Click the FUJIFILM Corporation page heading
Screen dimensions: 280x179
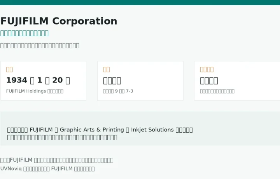[59, 21]
